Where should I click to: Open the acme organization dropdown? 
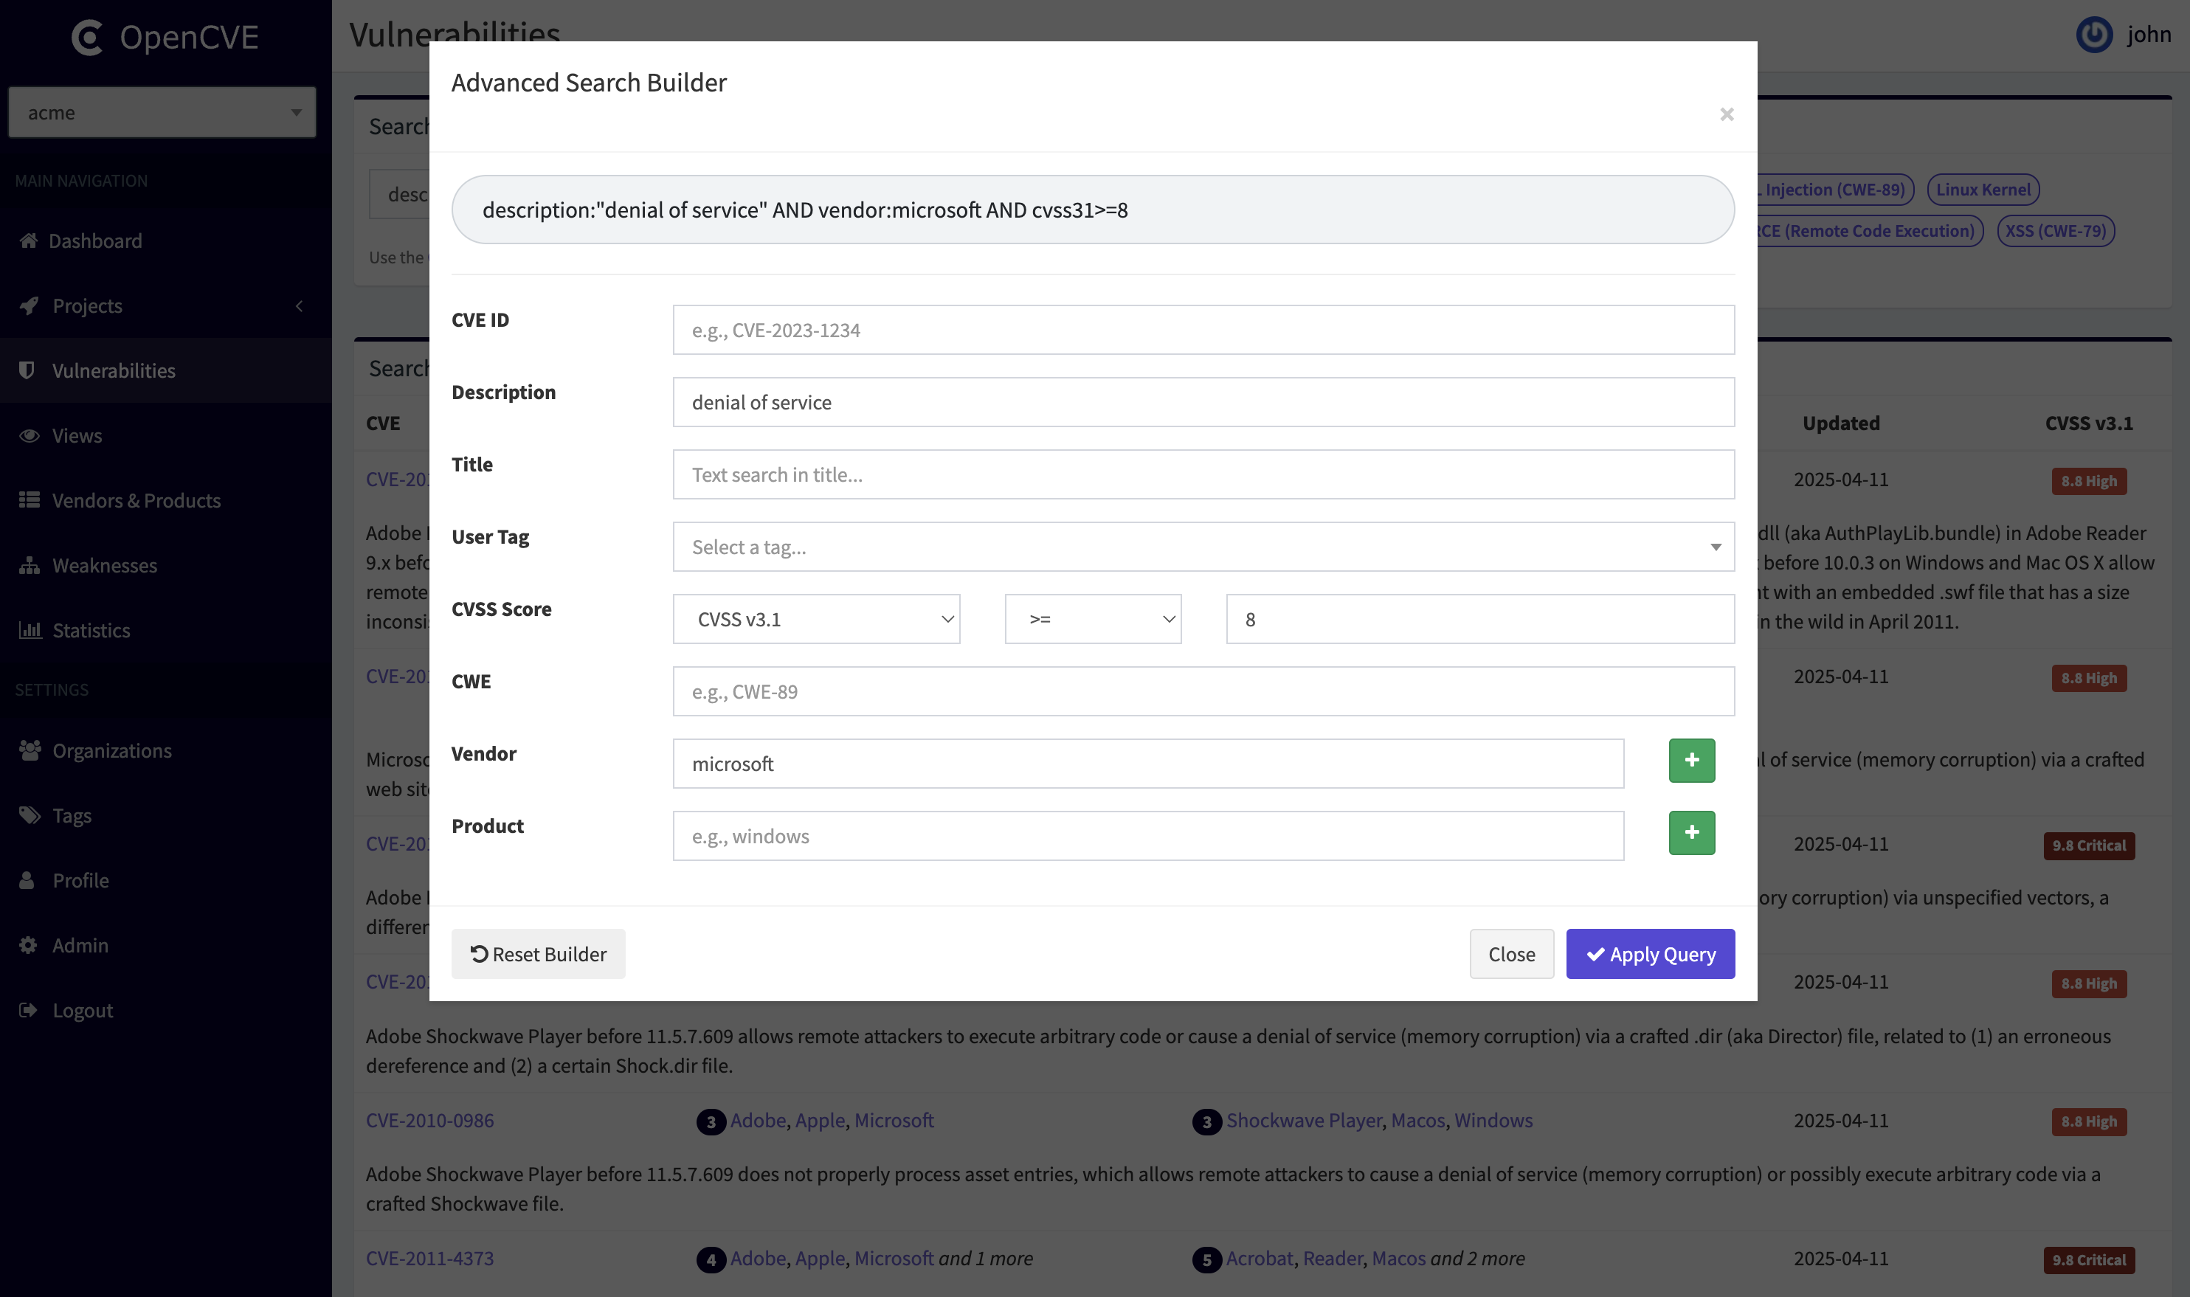[x=162, y=112]
